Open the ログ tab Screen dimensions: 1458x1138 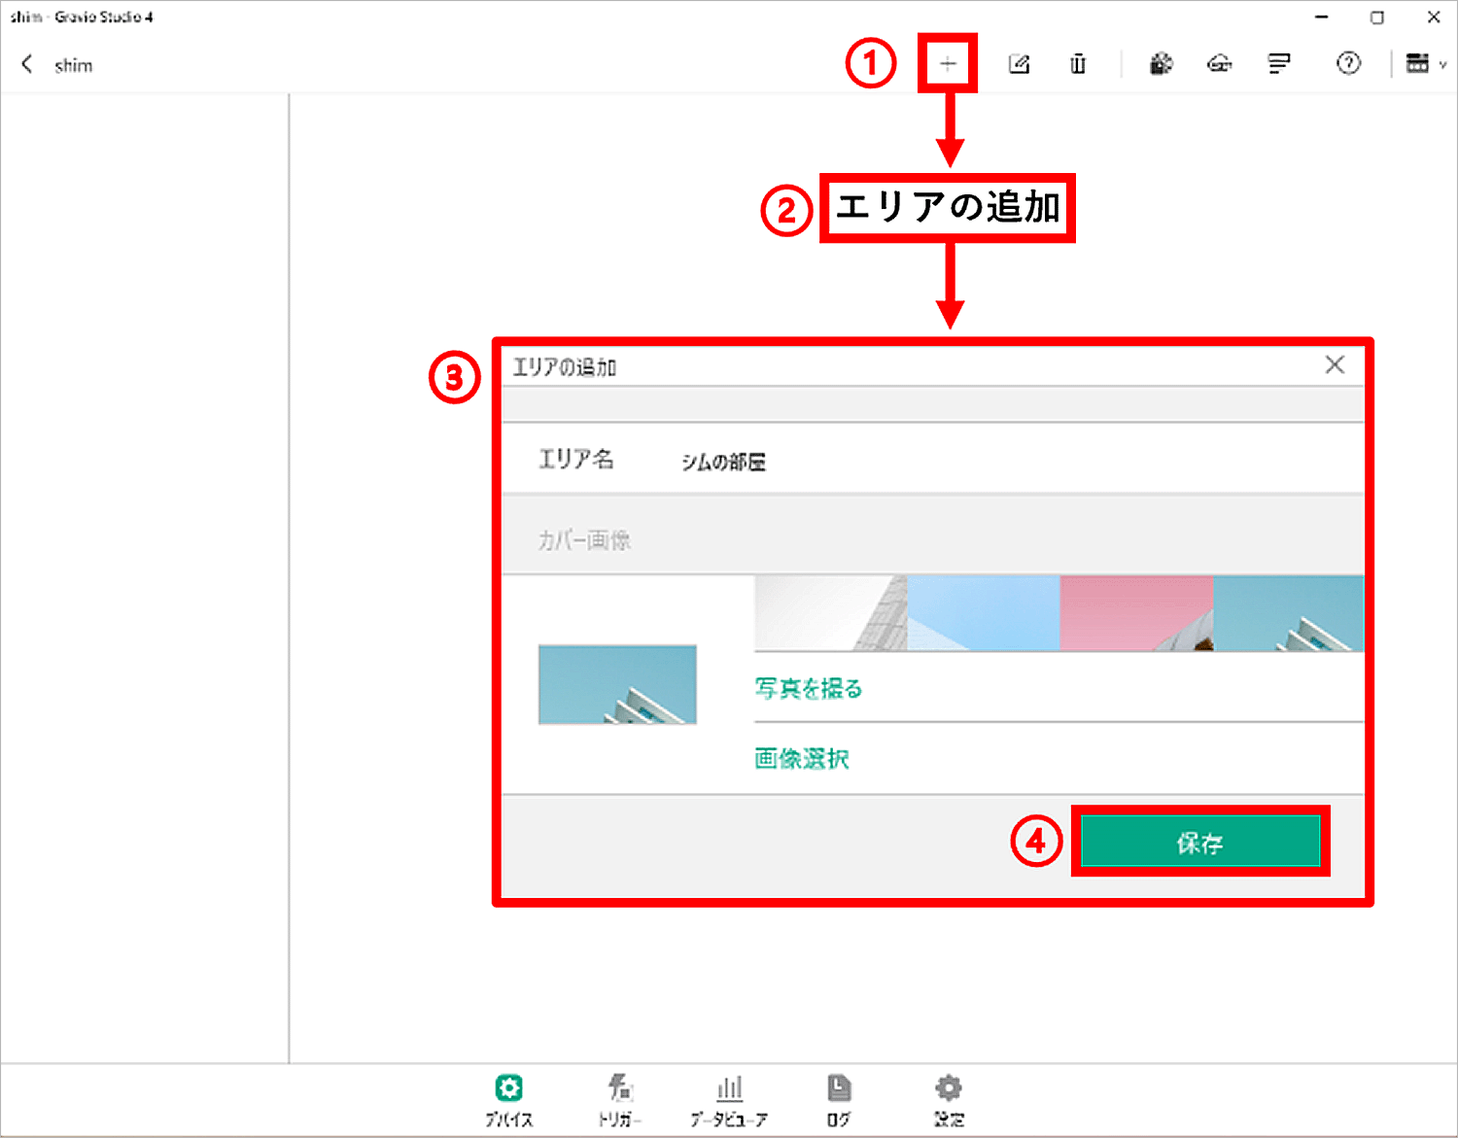click(x=839, y=1101)
